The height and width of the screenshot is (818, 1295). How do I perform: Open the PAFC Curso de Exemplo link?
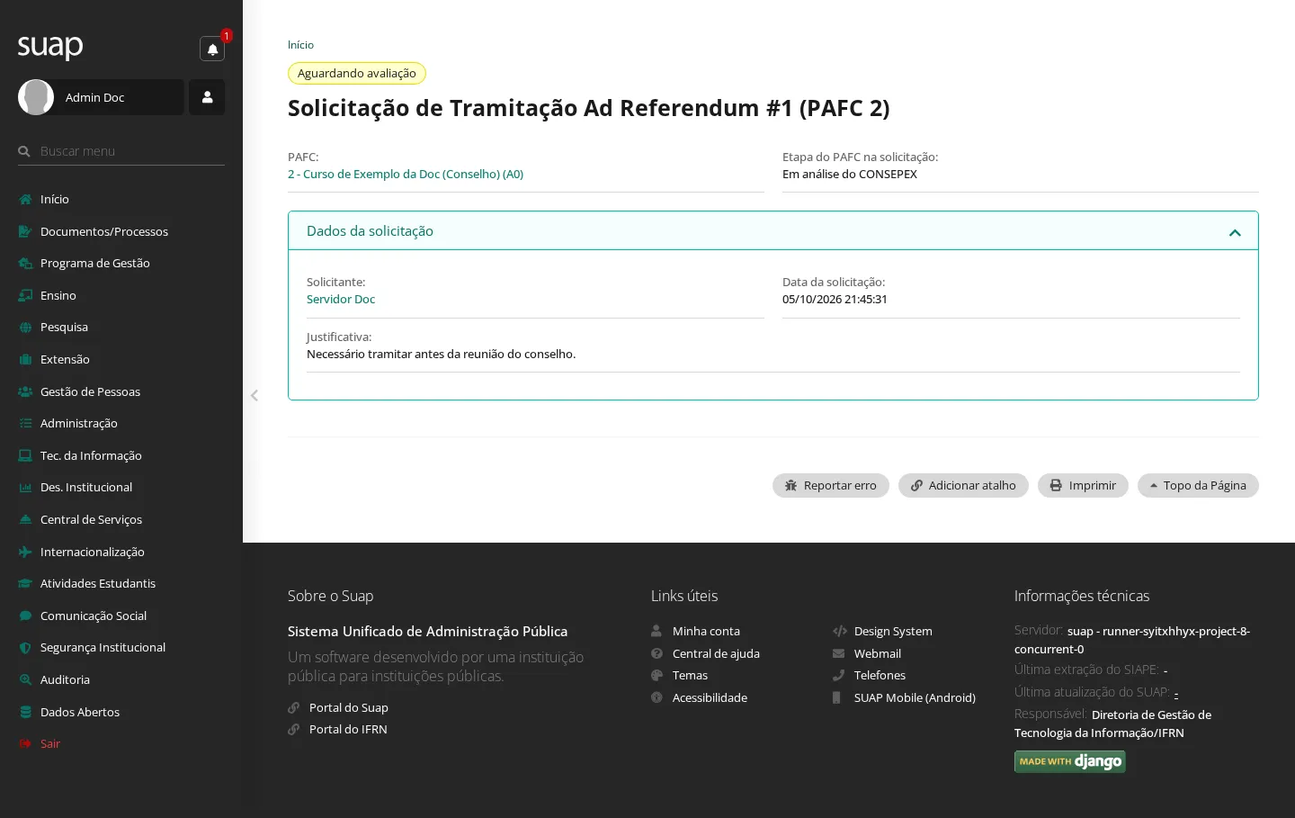coord(406,175)
